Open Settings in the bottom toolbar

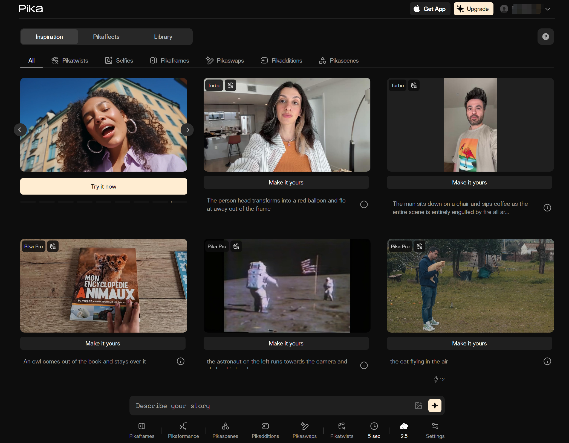435,430
